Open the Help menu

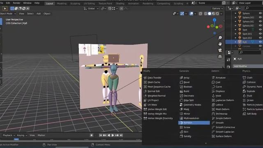pos(37,3)
